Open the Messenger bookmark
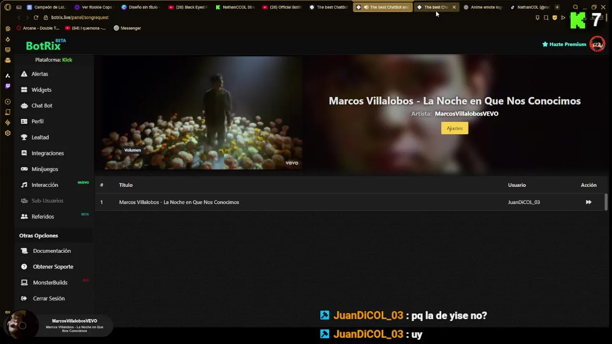This screenshot has height=344, width=612. pos(127,28)
